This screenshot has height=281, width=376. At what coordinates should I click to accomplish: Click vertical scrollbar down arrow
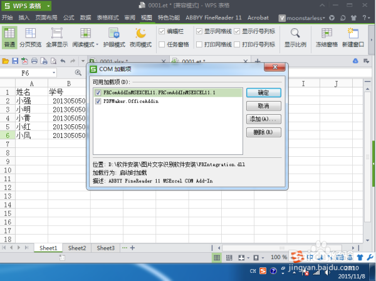[367, 240]
